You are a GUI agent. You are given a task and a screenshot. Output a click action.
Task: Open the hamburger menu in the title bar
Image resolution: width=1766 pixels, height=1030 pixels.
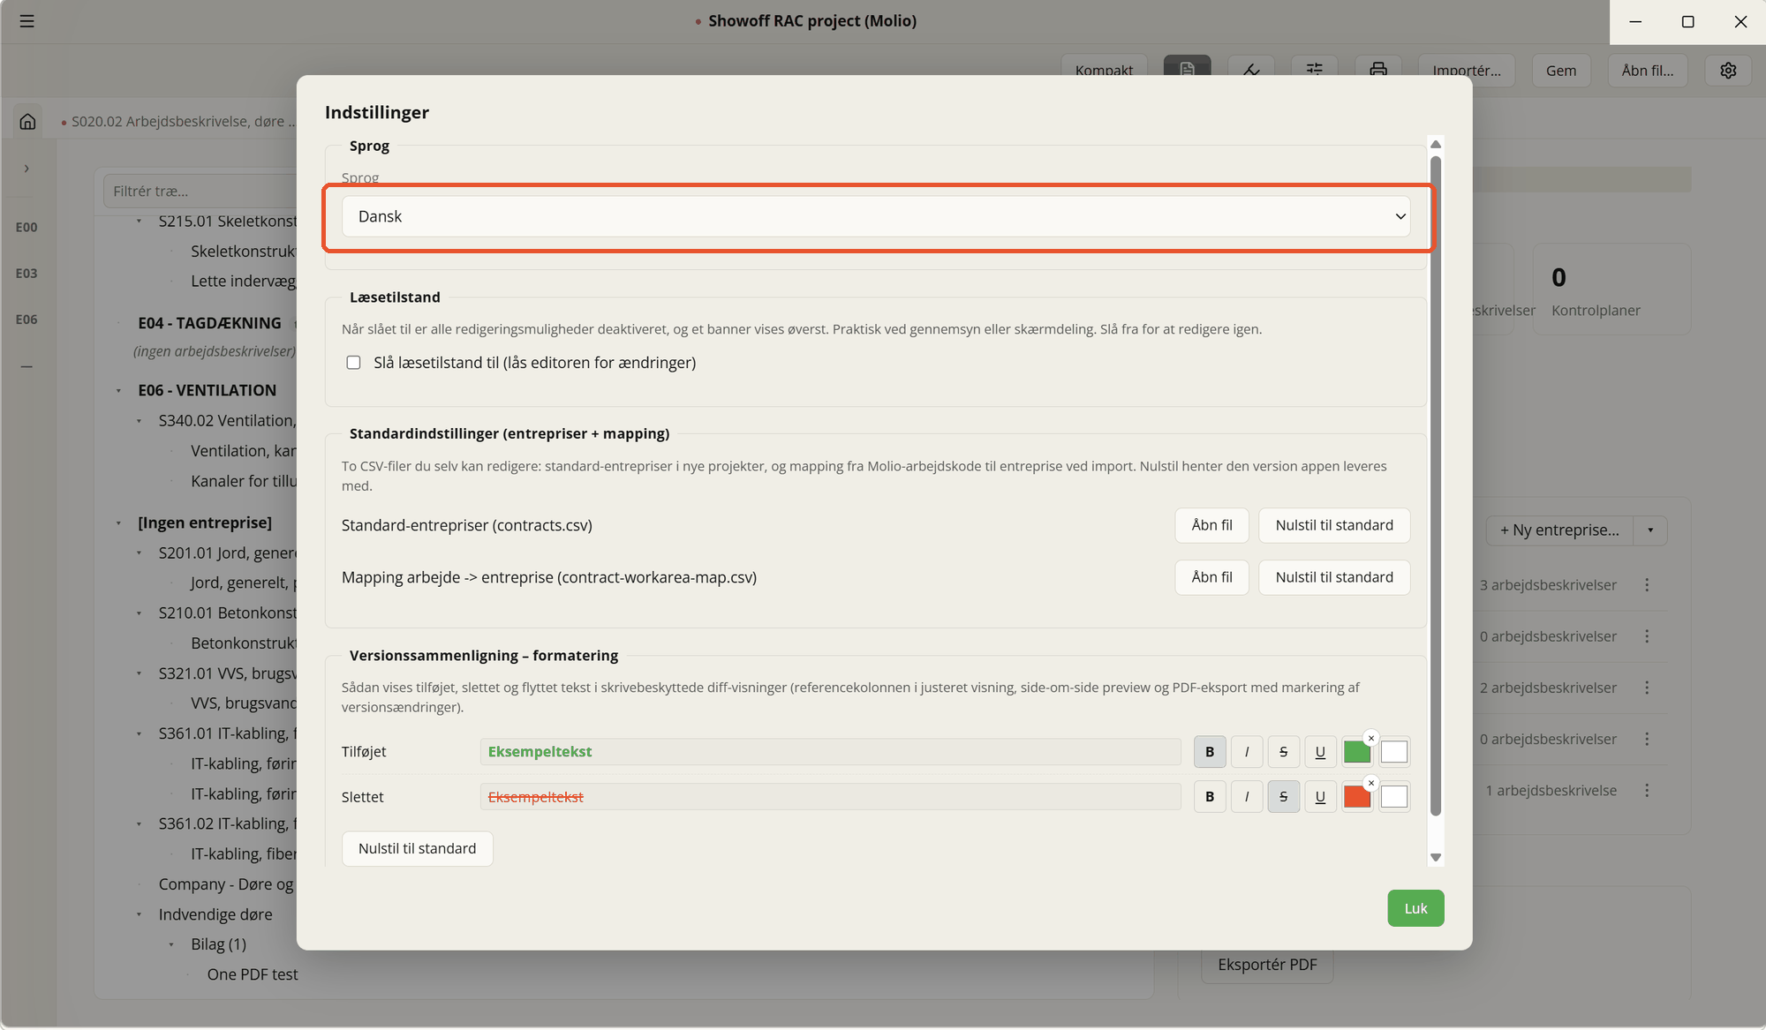point(26,21)
